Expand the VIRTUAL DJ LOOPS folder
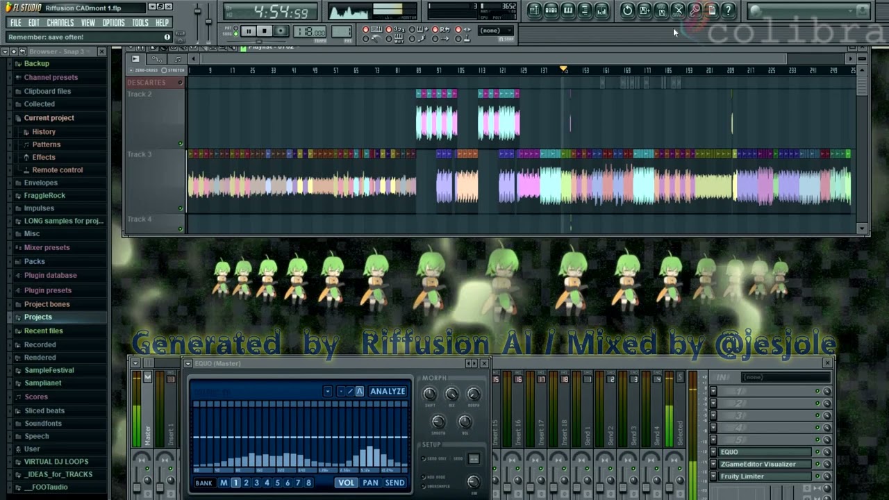The width and height of the screenshot is (889, 500). click(56, 461)
